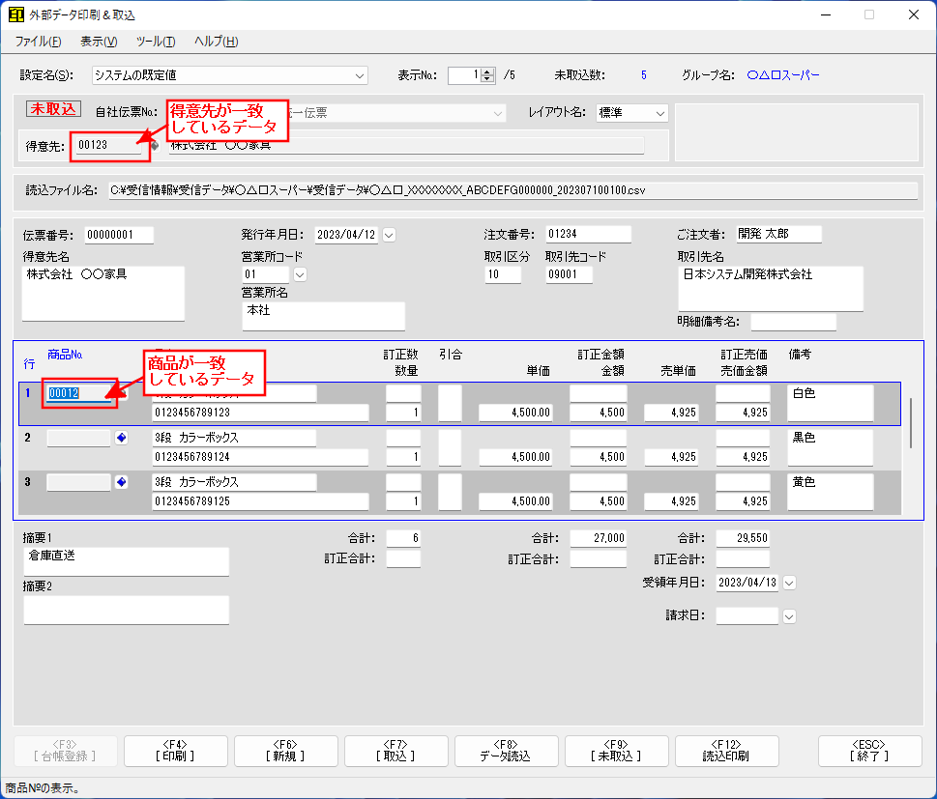Open the 受領年月日 date picker arrow
937x799 pixels.
pos(789,583)
